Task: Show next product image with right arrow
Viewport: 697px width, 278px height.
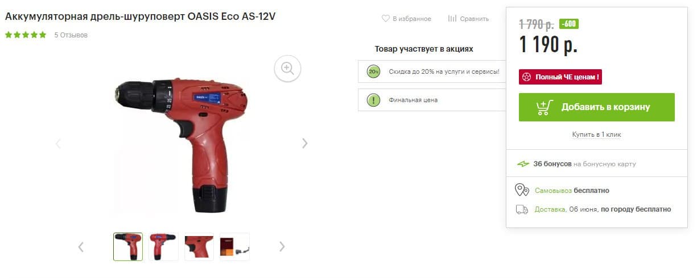Action: [304, 144]
